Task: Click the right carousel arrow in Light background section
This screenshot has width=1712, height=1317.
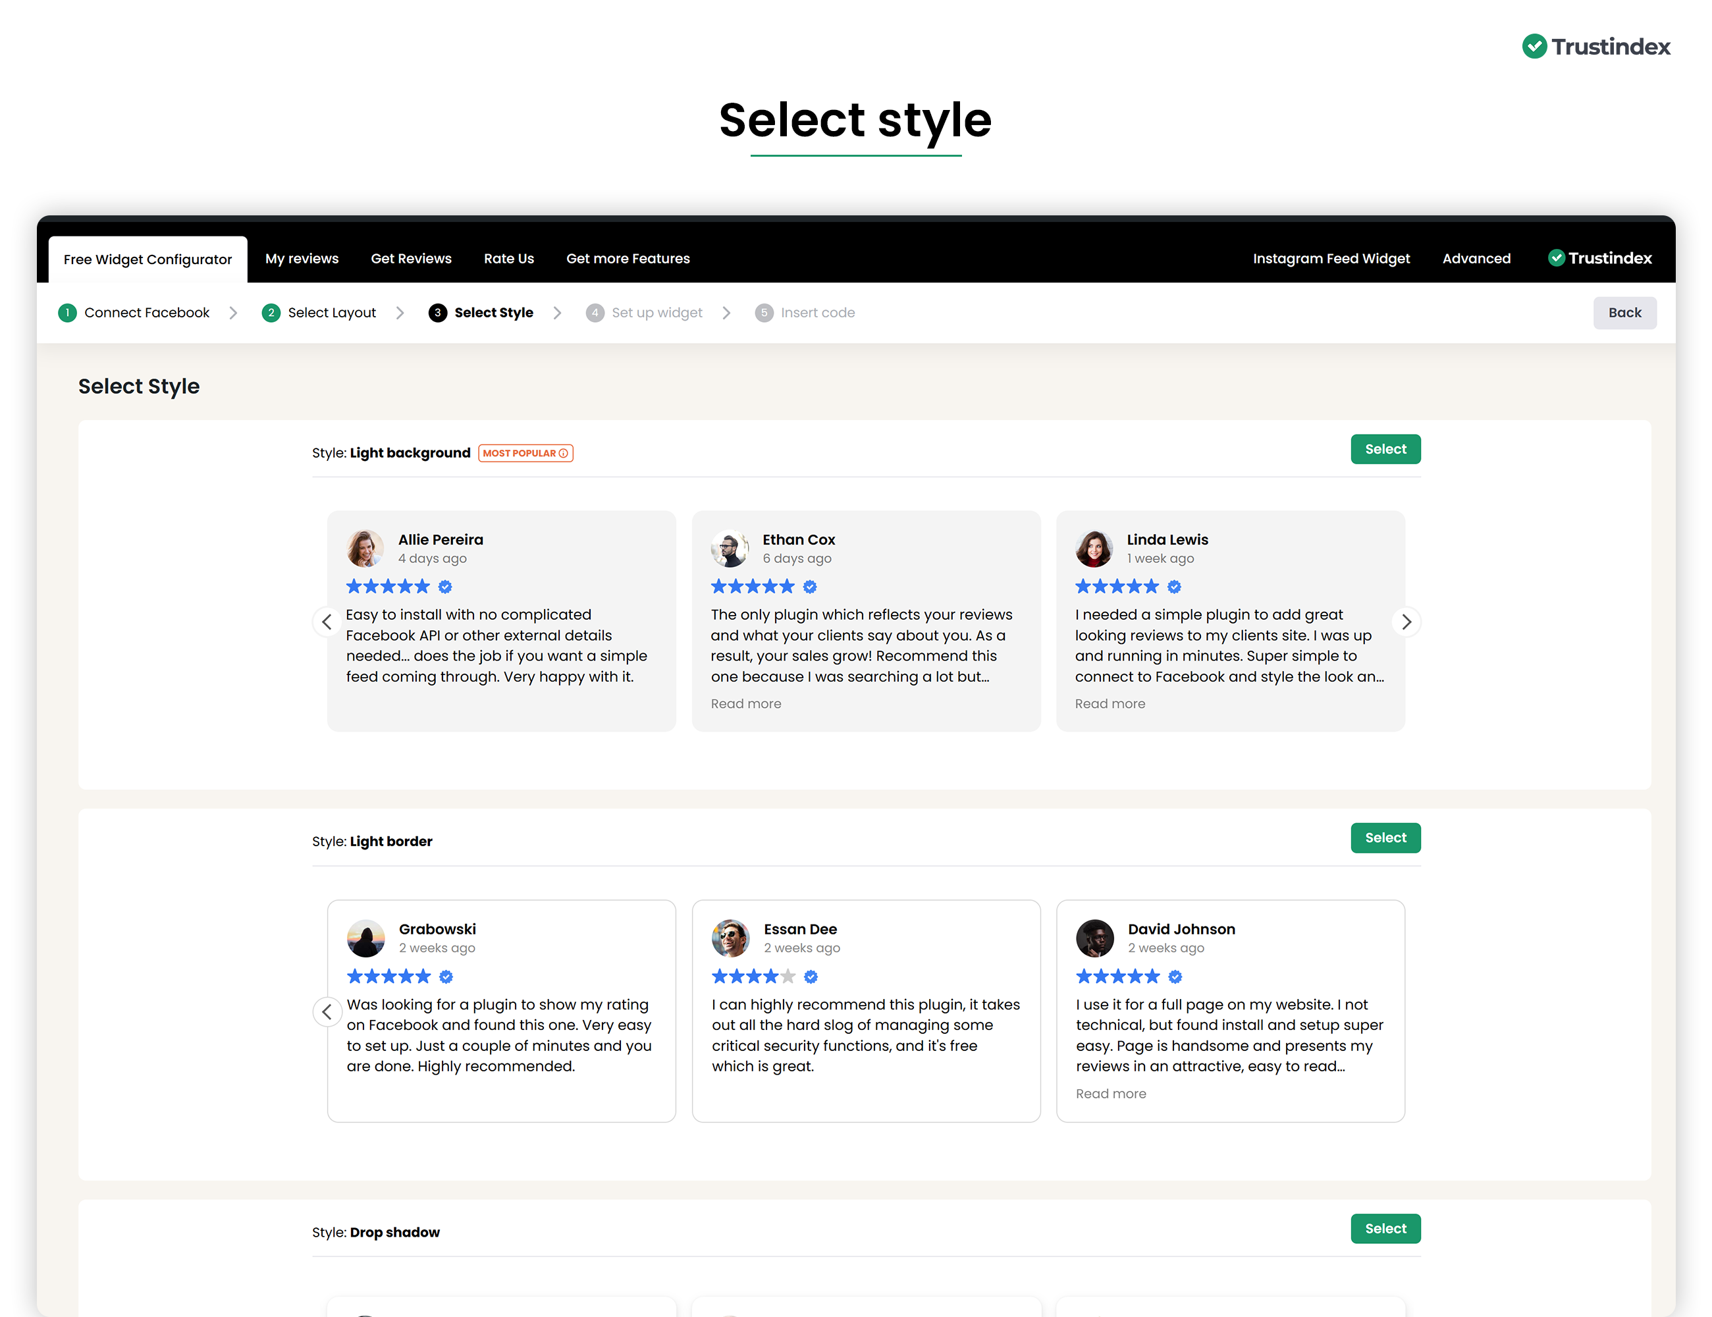Action: tap(1407, 622)
